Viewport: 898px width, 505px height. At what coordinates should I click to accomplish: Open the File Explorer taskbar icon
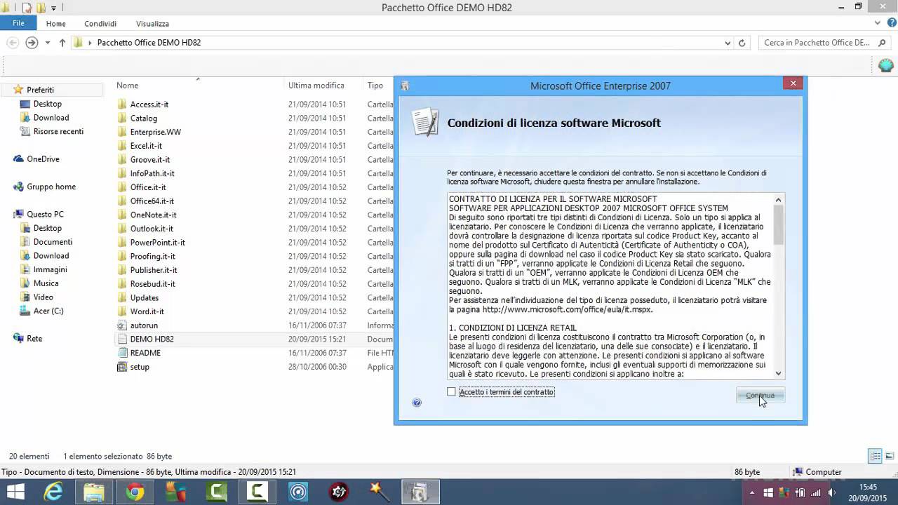coord(94,492)
